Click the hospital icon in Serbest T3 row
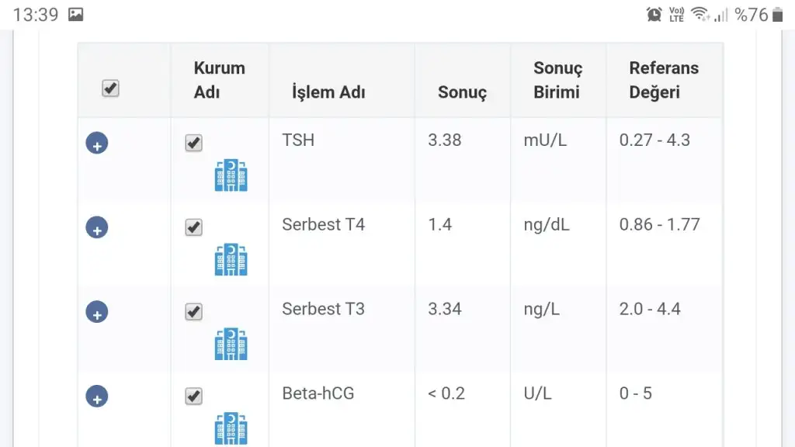 pos(231,344)
